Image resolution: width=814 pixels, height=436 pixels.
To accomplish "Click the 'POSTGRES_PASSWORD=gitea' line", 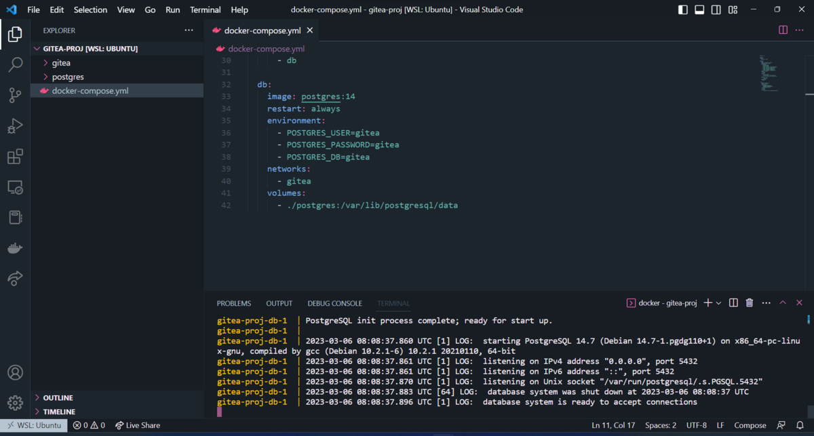I will pyautogui.click(x=343, y=145).
